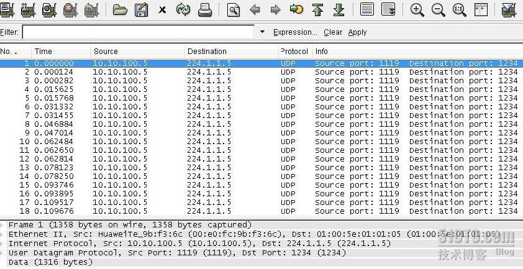Click the Clear filter button
Screen dimensions: 523x269
click(x=333, y=32)
